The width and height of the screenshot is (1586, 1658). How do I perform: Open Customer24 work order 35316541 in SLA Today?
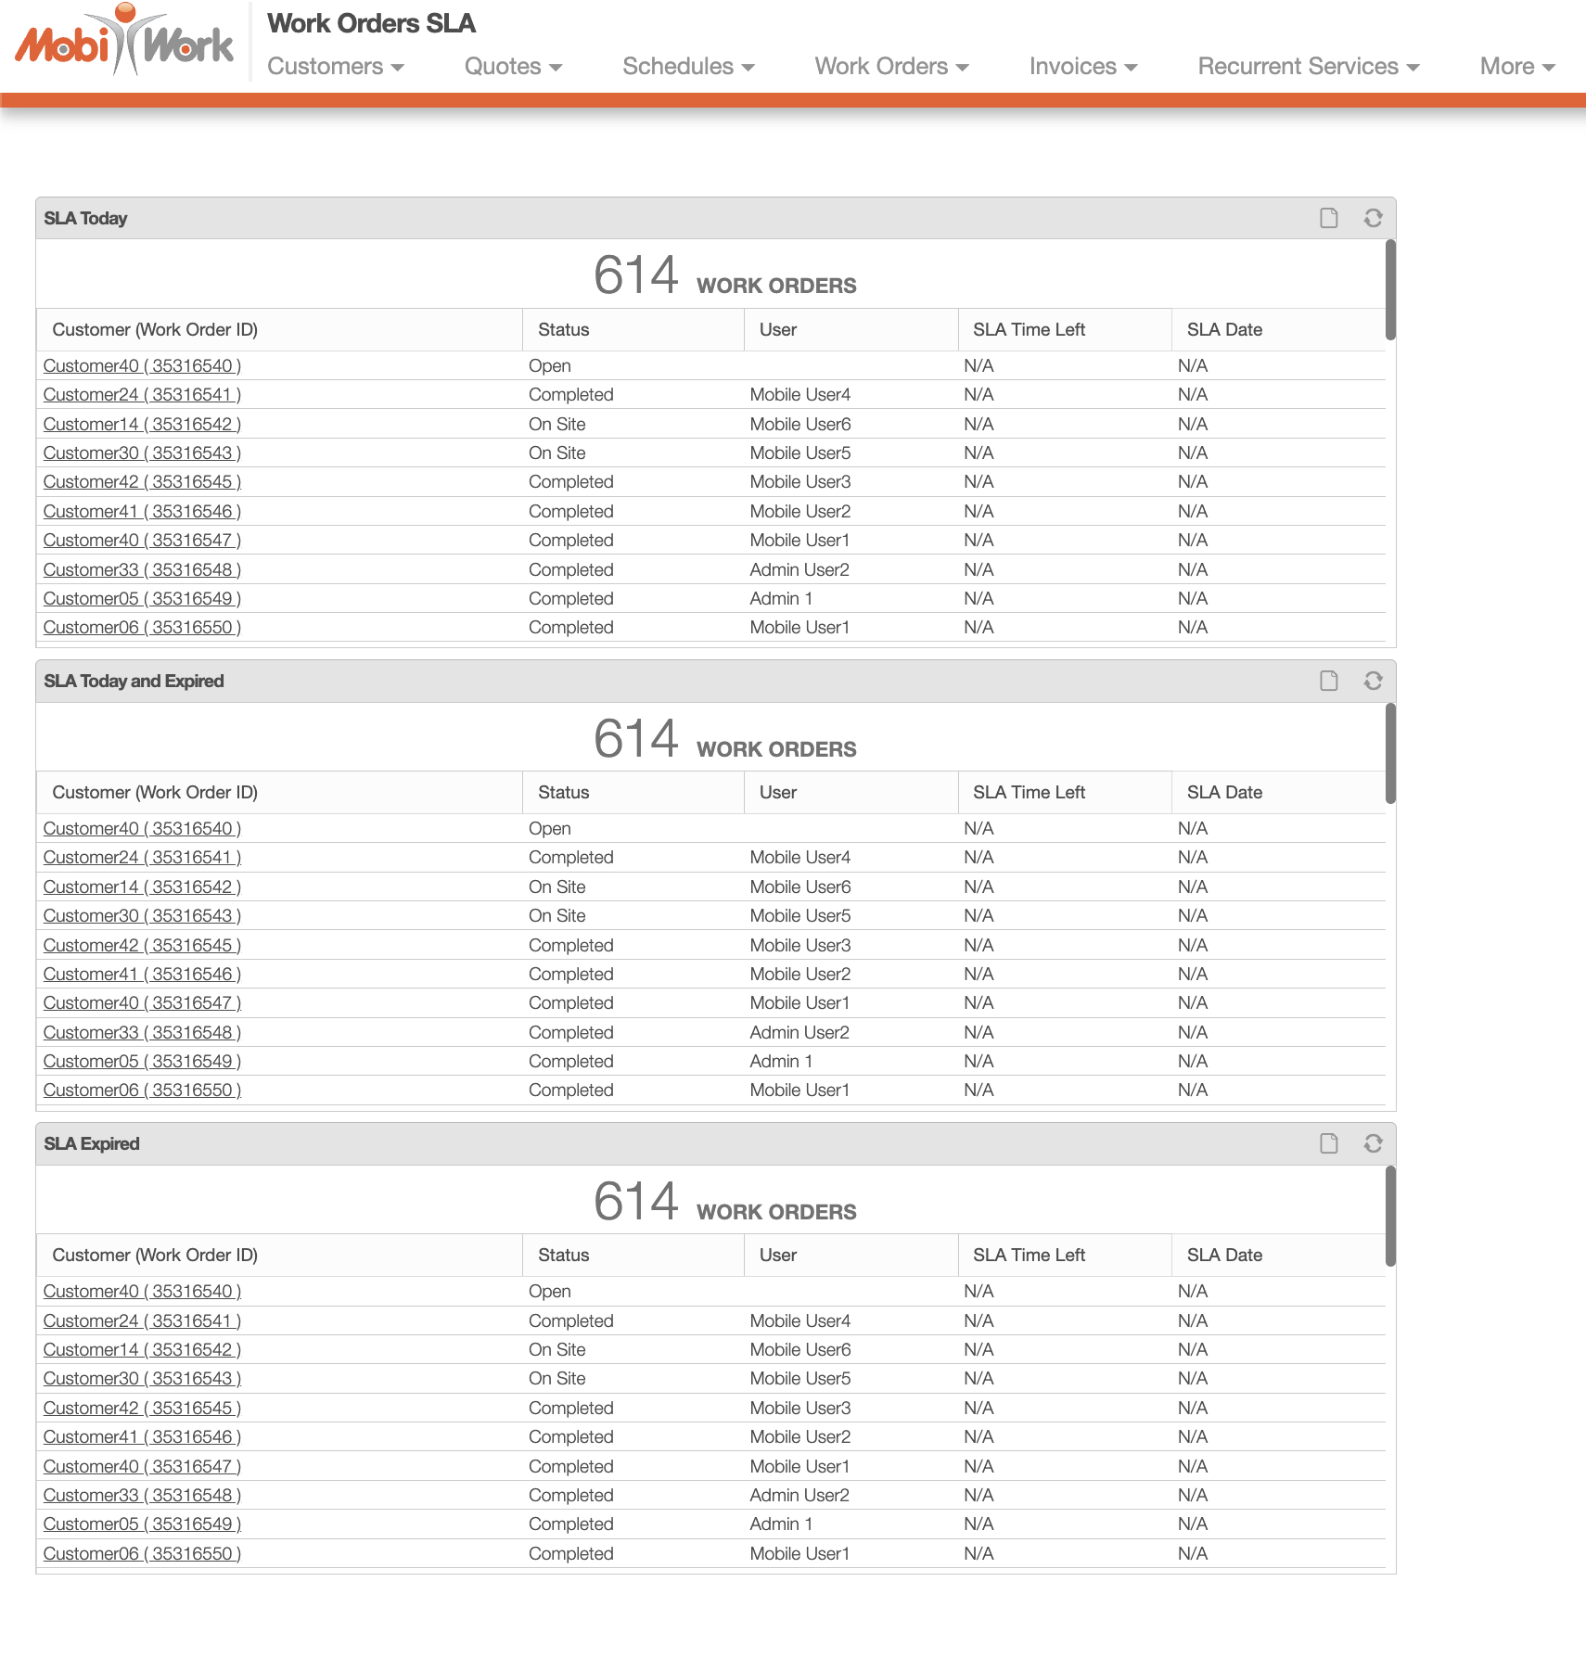click(142, 395)
